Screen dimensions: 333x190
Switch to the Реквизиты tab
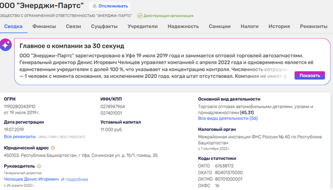point(313,26)
